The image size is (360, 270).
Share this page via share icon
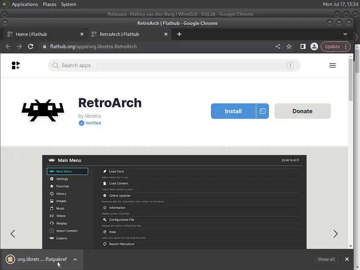[x=278, y=47]
